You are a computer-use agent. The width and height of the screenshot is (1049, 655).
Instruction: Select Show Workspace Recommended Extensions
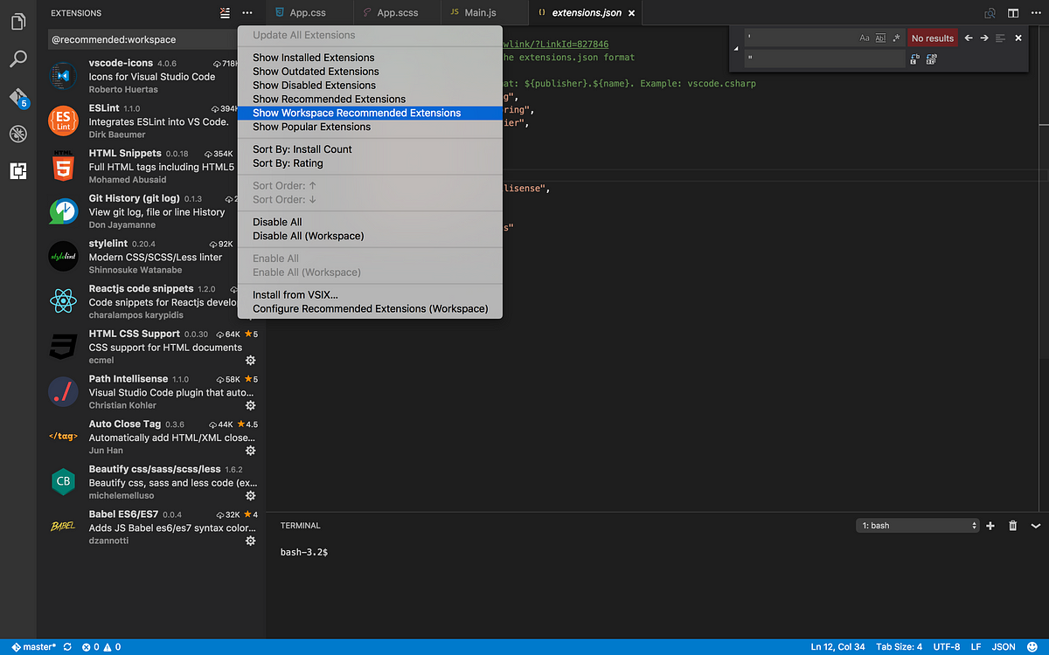[370, 113]
